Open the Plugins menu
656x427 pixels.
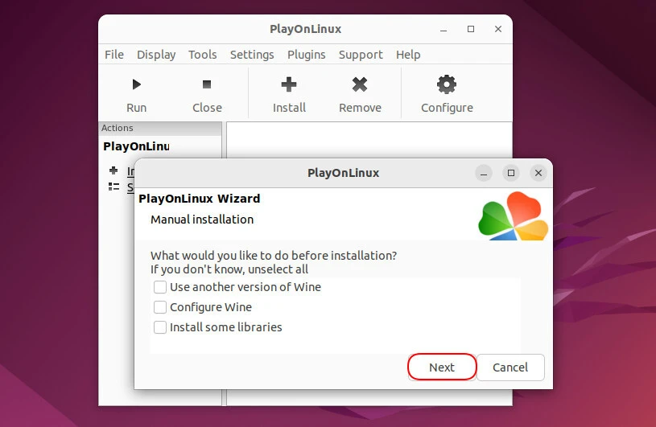pos(307,55)
